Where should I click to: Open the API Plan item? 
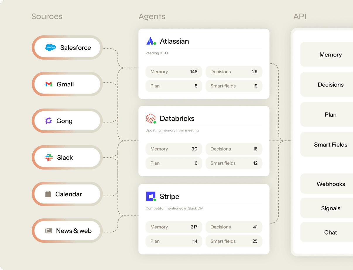pyautogui.click(x=327, y=115)
